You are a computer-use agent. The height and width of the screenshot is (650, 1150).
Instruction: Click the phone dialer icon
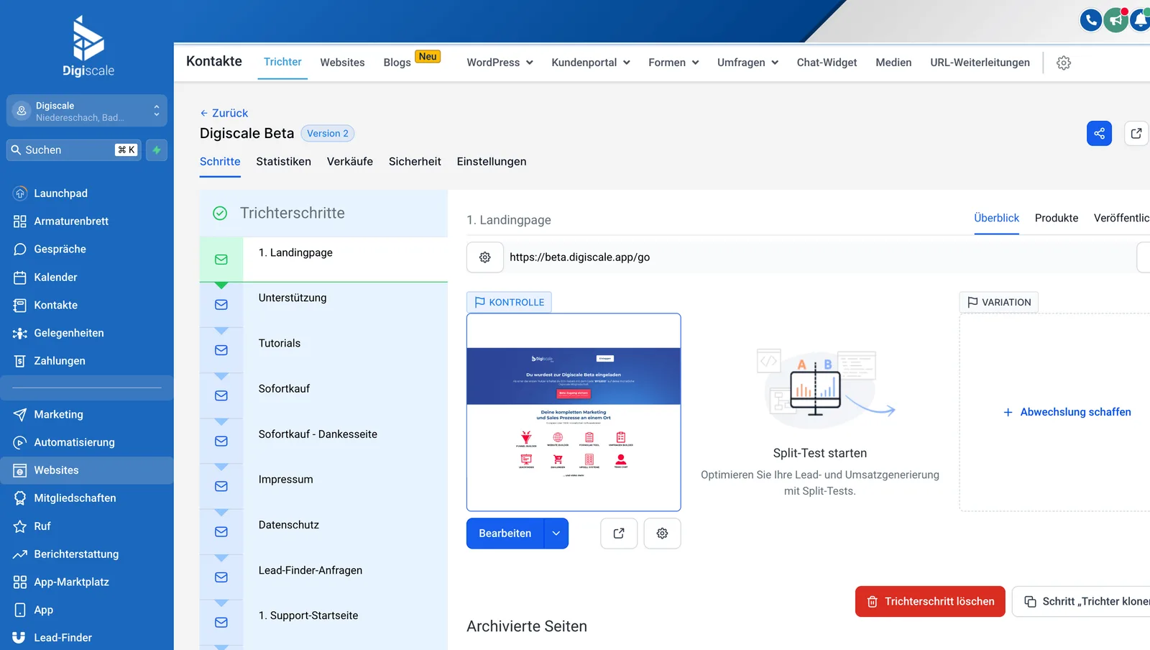[x=1091, y=20]
